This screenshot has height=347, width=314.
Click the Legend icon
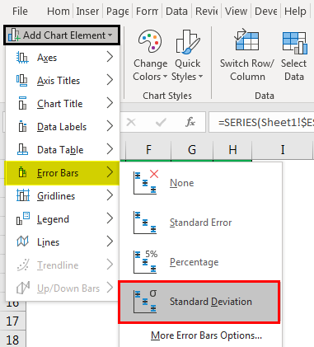(x=23, y=219)
